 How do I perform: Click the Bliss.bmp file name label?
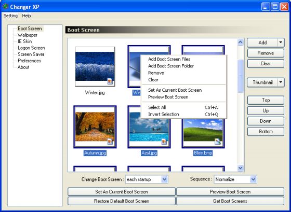[203, 153]
